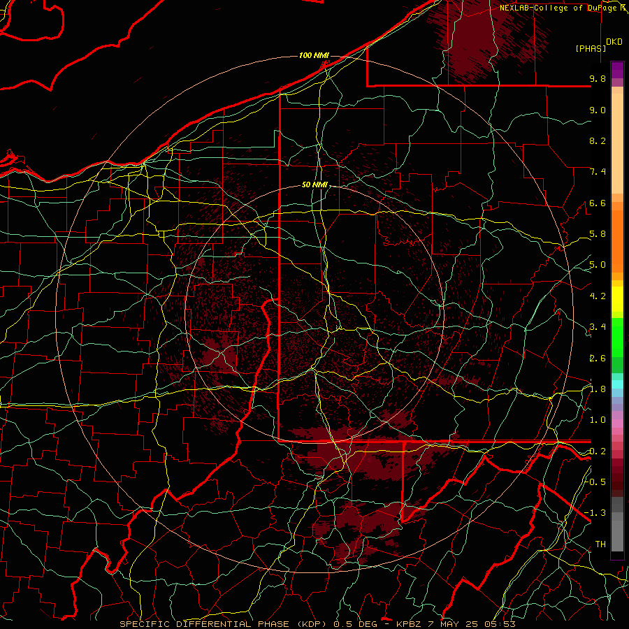Click the "[PHAS]" legend unit label

click(x=590, y=48)
